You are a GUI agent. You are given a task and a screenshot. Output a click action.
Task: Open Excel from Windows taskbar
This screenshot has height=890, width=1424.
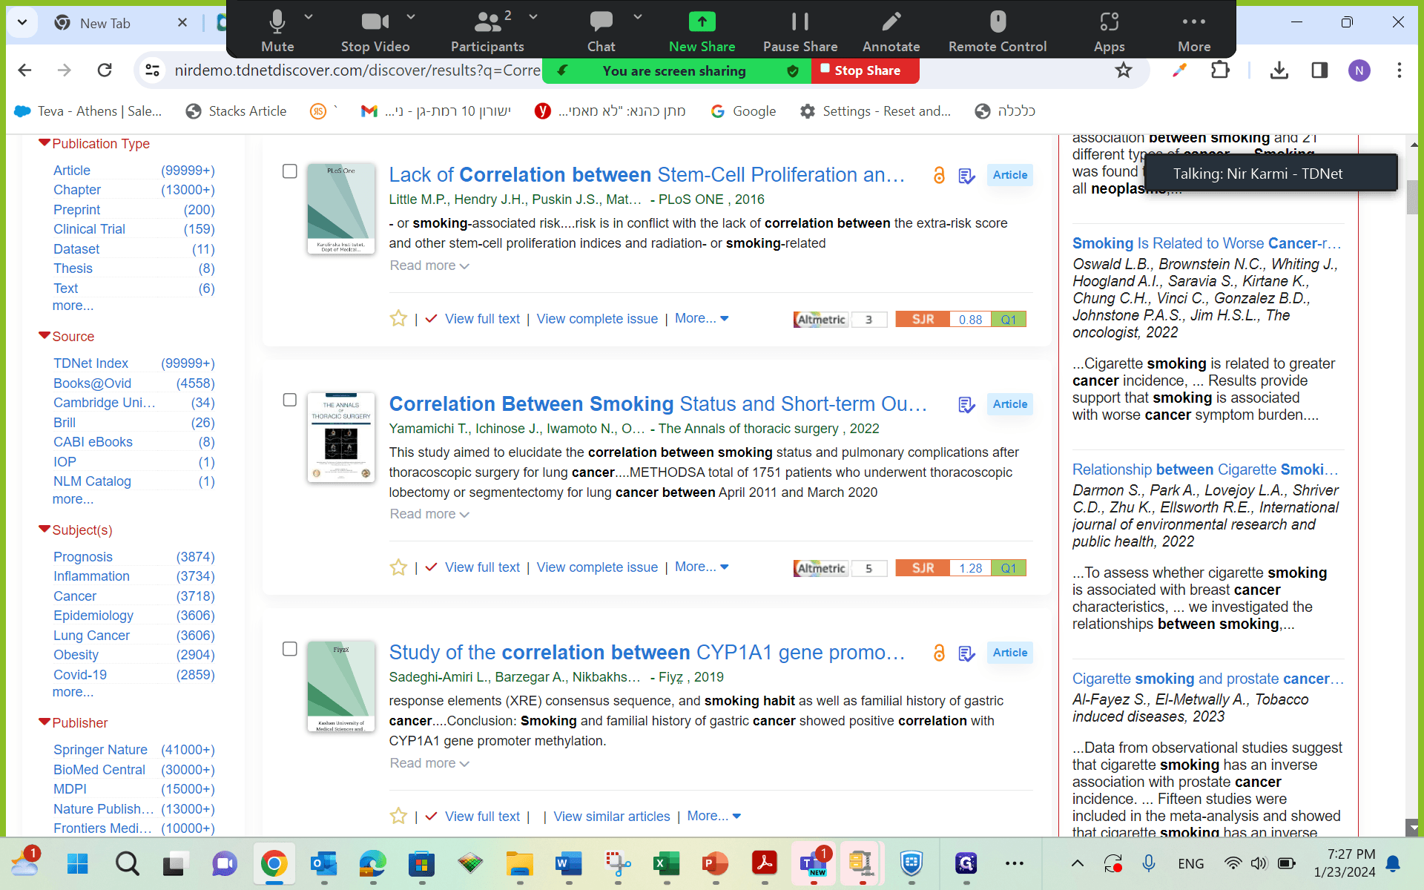click(x=666, y=863)
